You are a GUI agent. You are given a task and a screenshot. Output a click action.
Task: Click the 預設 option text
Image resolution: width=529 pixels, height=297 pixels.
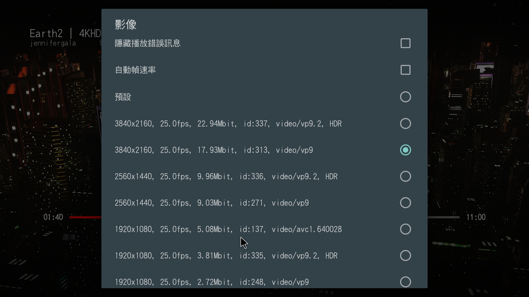(123, 97)
